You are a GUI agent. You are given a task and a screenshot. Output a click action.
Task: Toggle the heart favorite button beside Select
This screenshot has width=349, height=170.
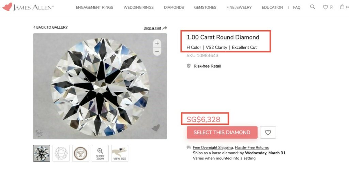point(268,133)
